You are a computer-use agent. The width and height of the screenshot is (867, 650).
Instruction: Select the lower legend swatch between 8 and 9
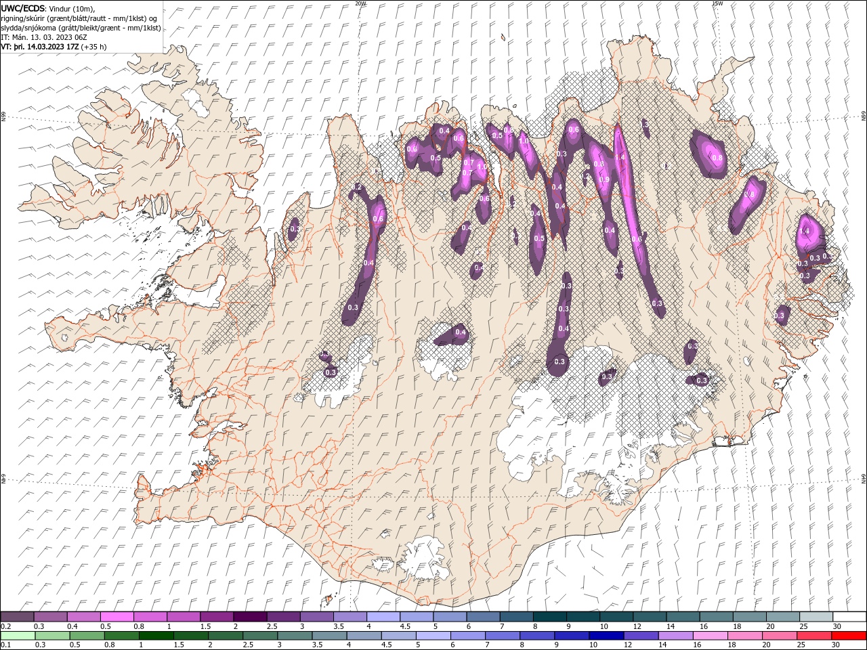point(536,636)
